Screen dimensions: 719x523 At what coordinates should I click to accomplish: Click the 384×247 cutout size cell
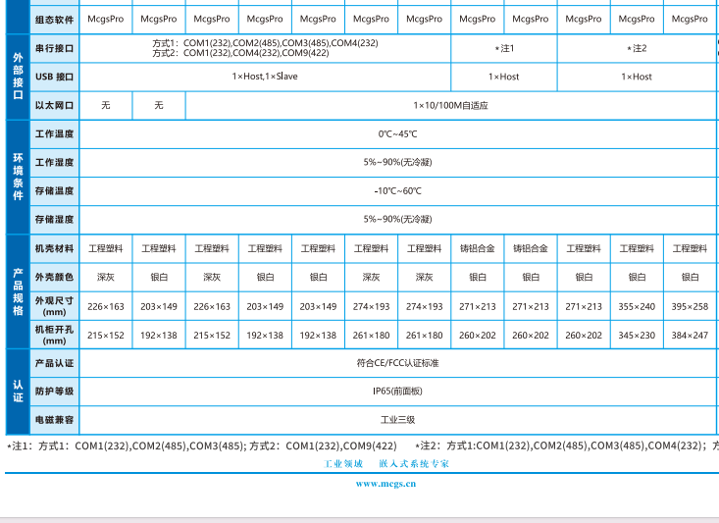click(689, 335)
